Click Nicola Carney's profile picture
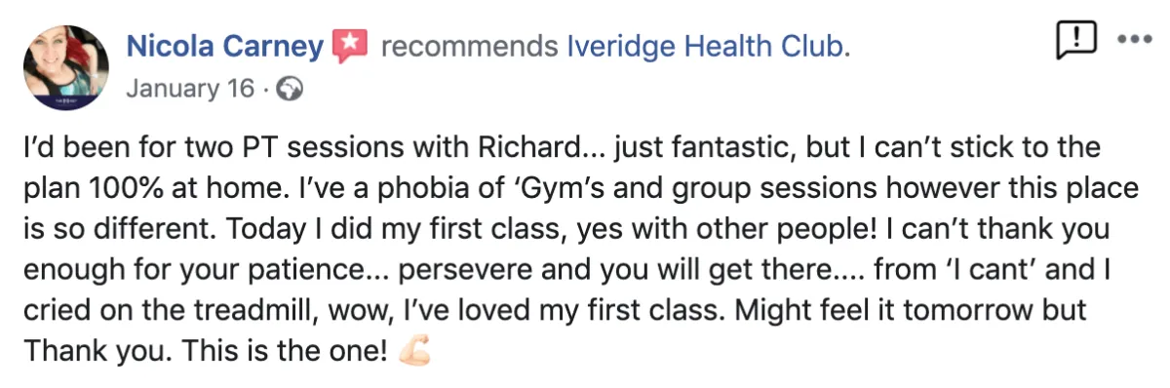1170x388 pixels. [x=67, y=65]
